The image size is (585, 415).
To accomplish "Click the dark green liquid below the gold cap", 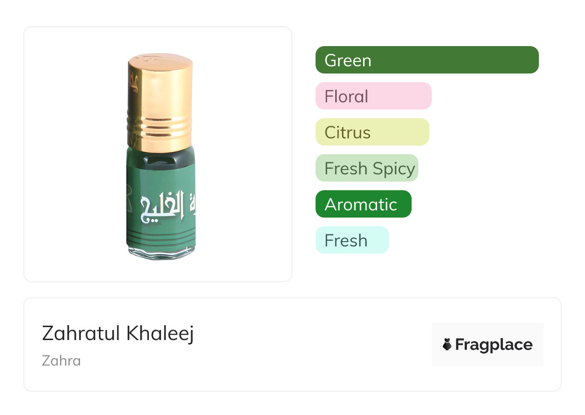I will (x=161, y=153).
